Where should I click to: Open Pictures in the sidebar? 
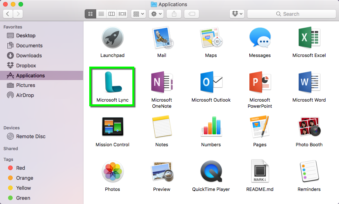(42, 85)
